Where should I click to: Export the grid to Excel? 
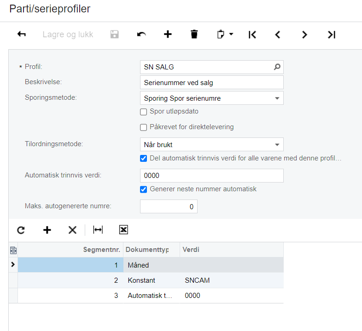click(x=123, y=230)
